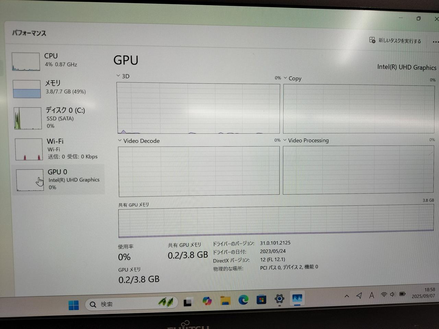Launch Microsoft Edge from the taskbar
This screenshot has height=329, width=439.
[x=244, y=300]
